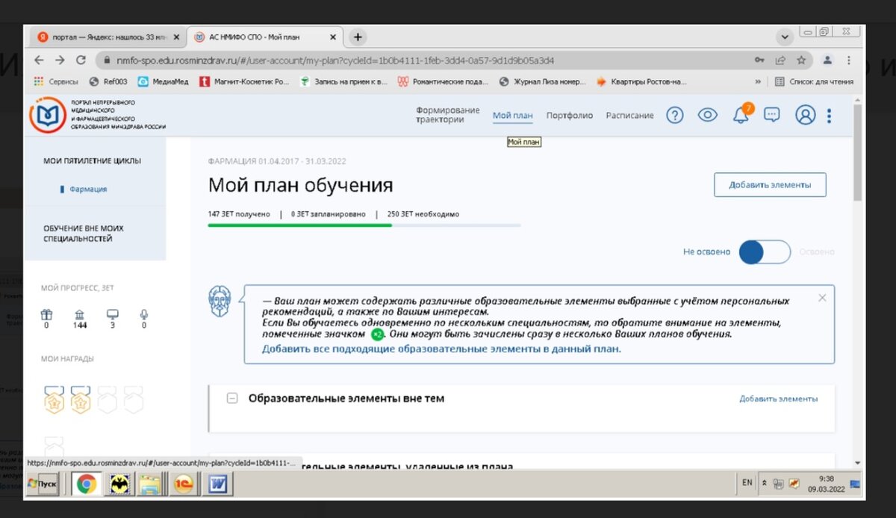Open Chrome three-dot settings menu
Image resolution: width=896 pixels, height=518 pixels.
[849, 60]
